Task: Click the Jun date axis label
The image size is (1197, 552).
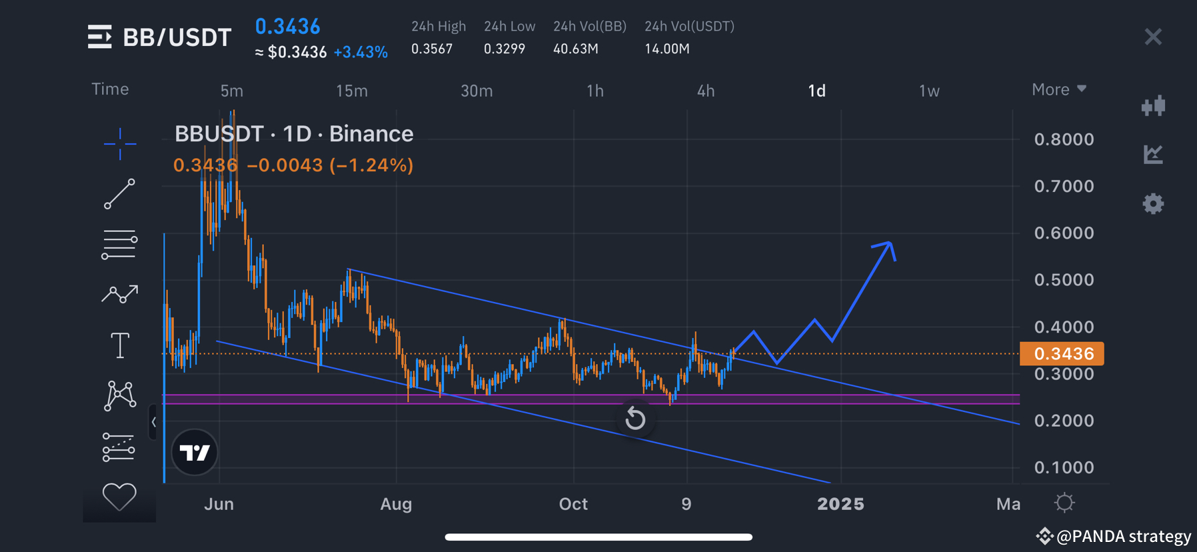Action: point(219,504)
